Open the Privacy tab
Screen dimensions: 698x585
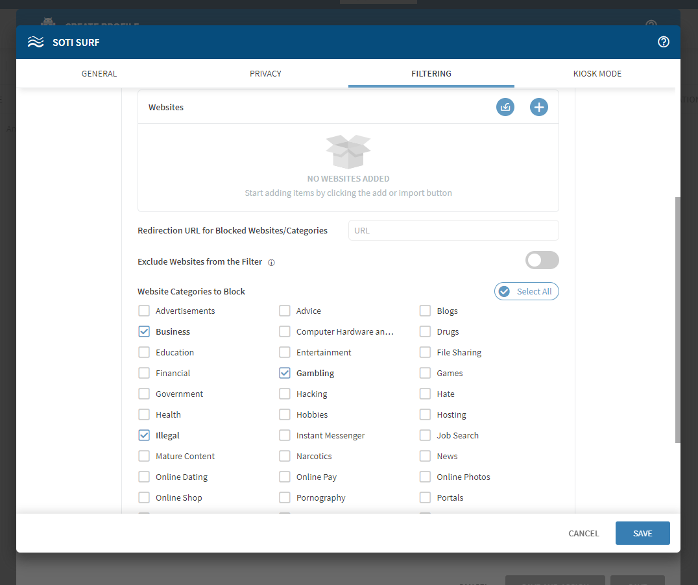pos(265,74)
